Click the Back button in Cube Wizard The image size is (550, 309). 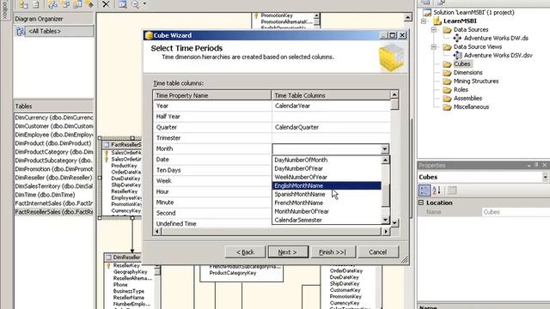point(245,251)
